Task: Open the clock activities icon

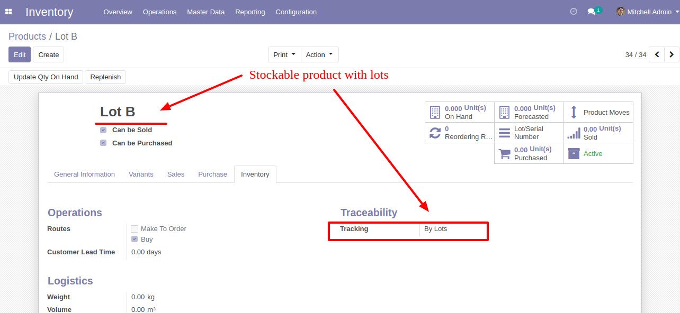Action: (x=574, y=12)
